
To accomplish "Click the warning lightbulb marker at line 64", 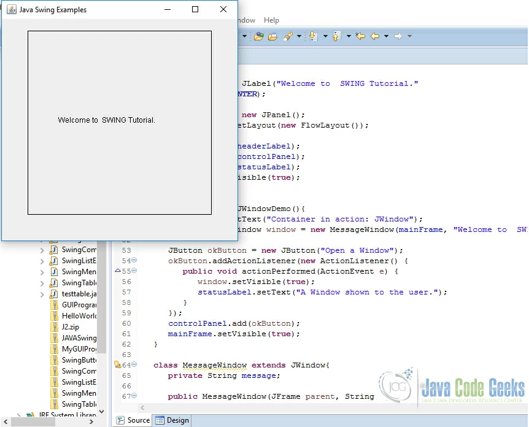I will pyautogui.click(x=118, y=364).
